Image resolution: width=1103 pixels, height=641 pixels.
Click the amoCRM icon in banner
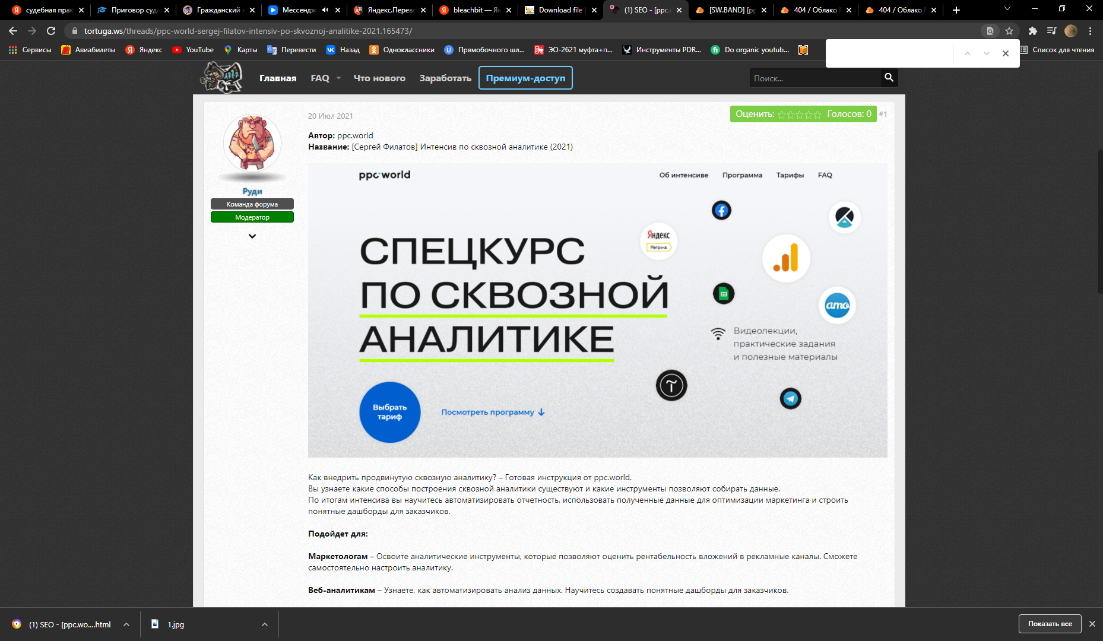pos(837,306)
